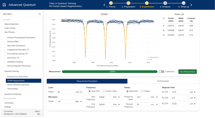
Task: Click the Theory step icon
Action: point(111,3)
